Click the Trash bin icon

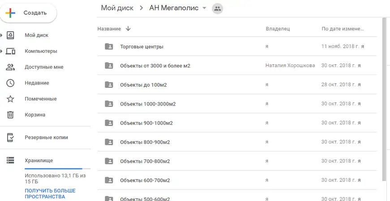tap(10, 115)
